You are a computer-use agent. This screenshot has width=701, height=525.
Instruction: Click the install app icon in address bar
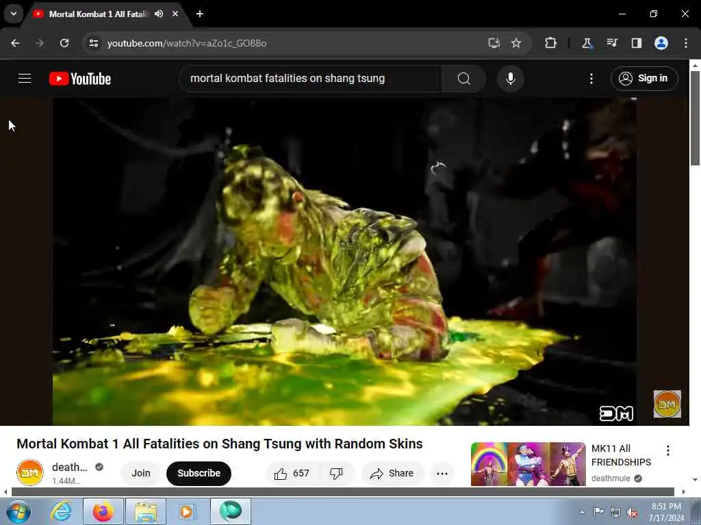coord(494,43)
